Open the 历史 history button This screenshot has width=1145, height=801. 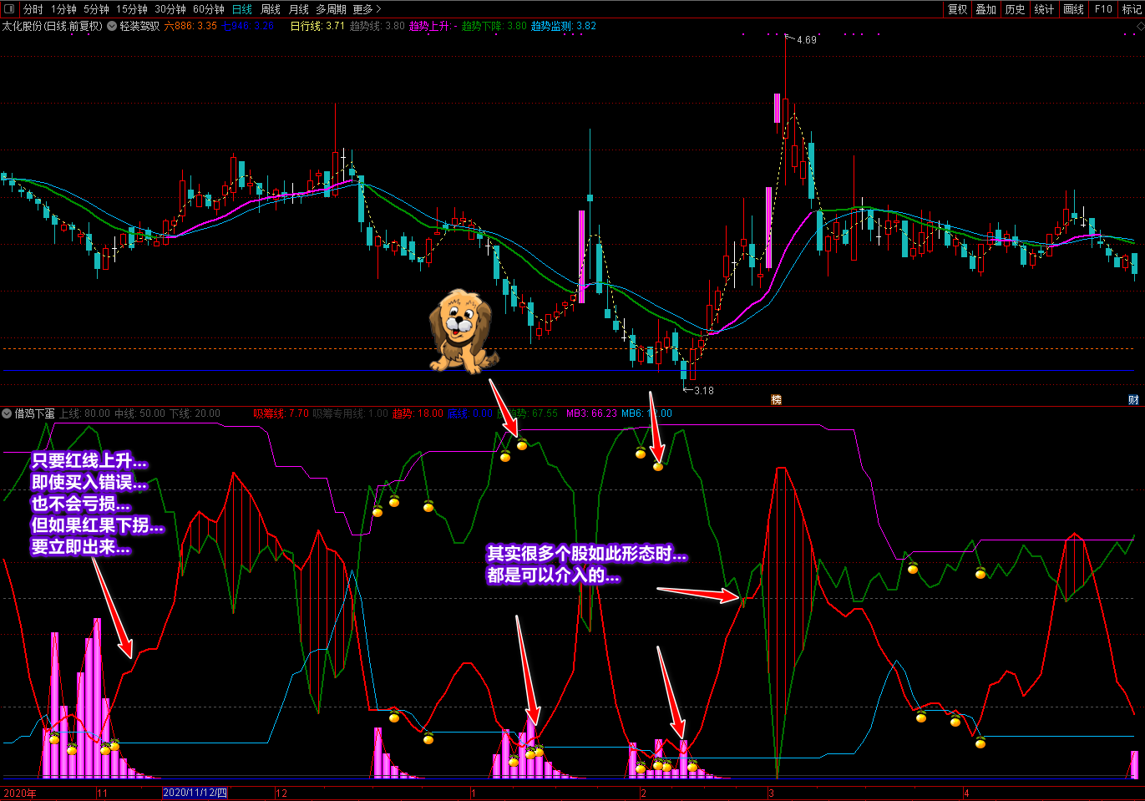(1016, 9)
